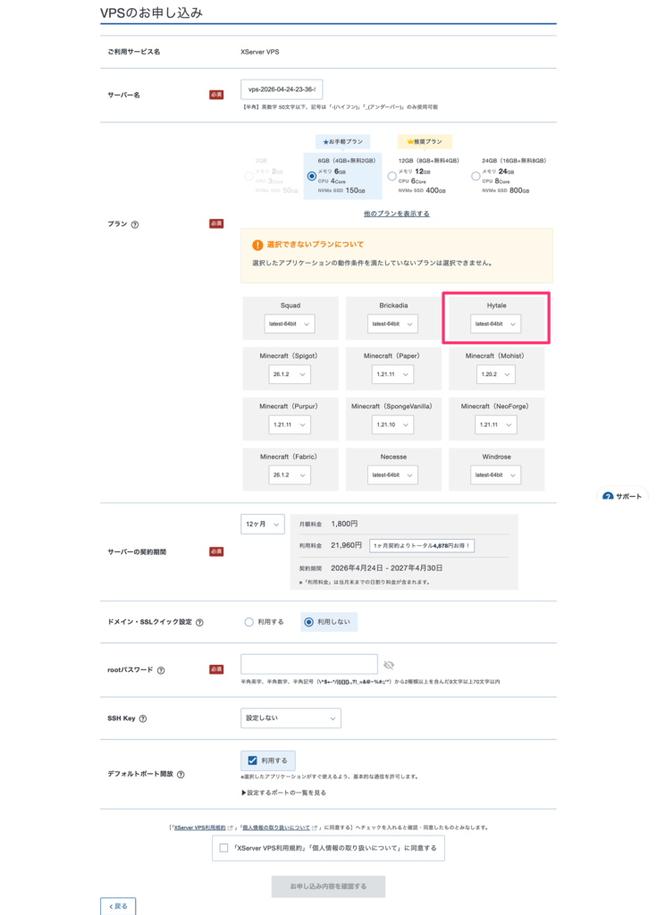Click the 他のプランを表示する link
Screen dimensions: 657x915
[396, 214]
